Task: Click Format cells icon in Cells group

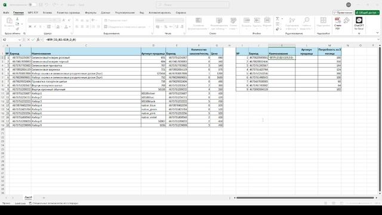Action: tap(267, 20)
